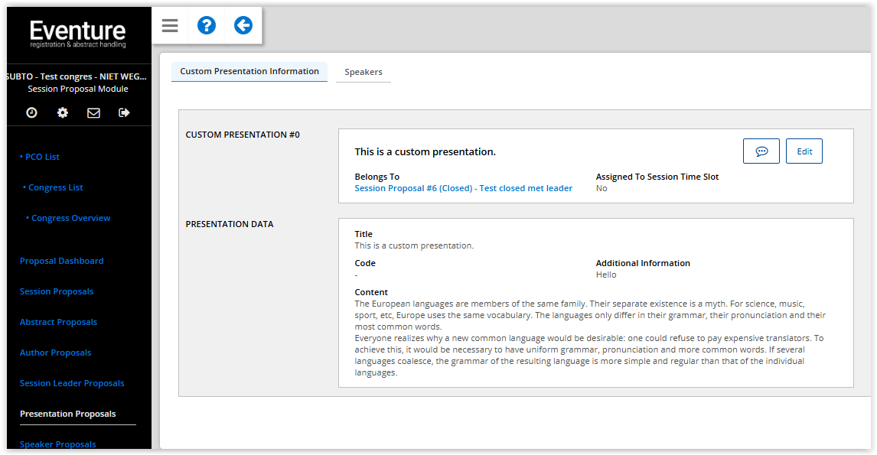The width and height of the screenshot is (877, 455).
Task: Select the Custom Presentation Information tab
Action: pyautogui.click(x=249, y=72)
